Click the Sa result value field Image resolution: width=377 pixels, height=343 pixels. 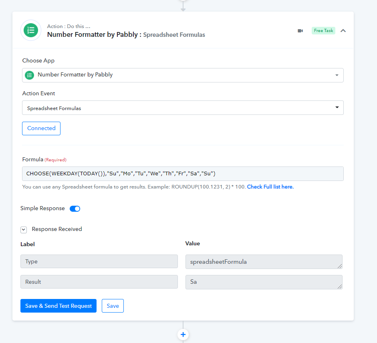pos(264,282)
